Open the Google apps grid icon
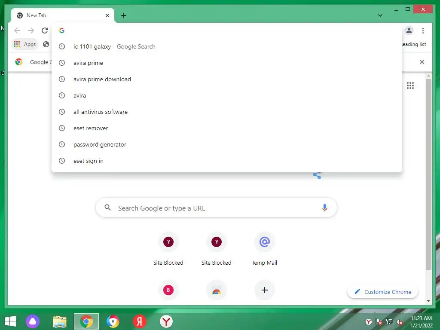Screen dimensions: 440x330 [410, 86]
